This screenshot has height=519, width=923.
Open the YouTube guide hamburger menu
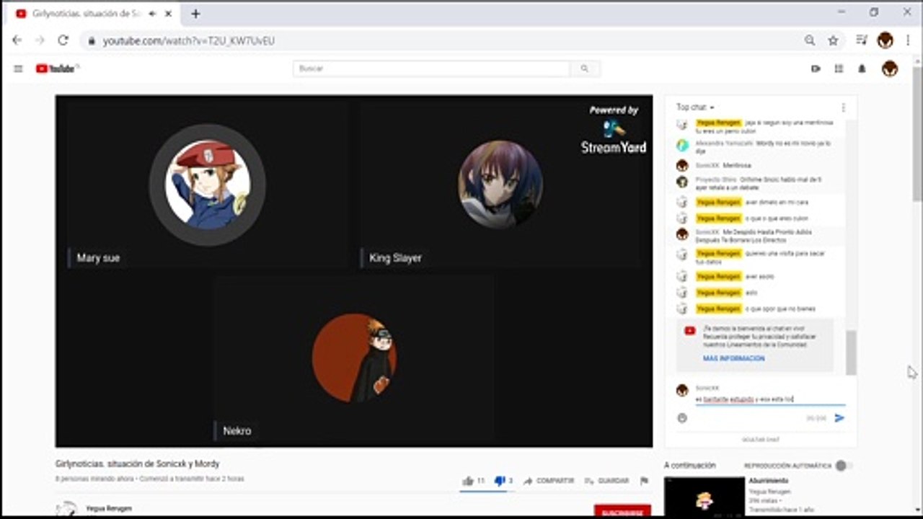(18, 68)
